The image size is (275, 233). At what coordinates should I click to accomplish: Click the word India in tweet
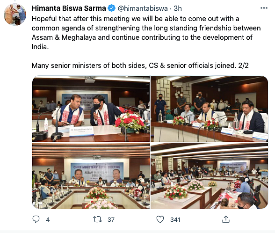pyautogui.click(x=40, y=47)
